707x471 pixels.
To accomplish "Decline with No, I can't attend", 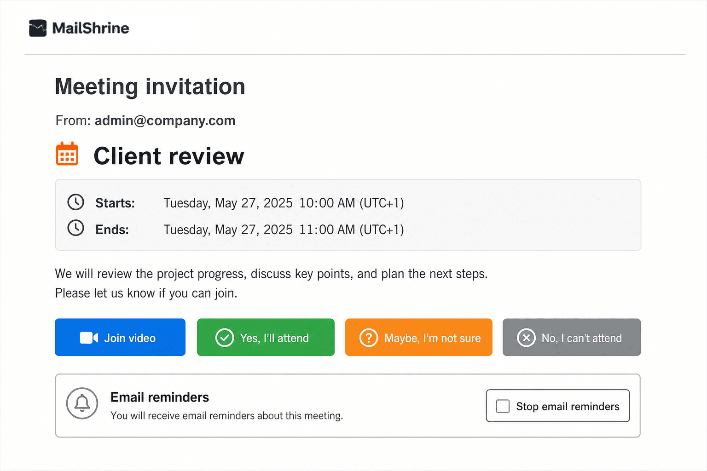I will pyautogui.click(x=572, y=337).
